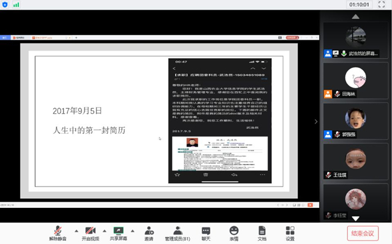Click screen-share icon beside 武浩然的屏幕
392x244 pixels.
click(336, 53)
